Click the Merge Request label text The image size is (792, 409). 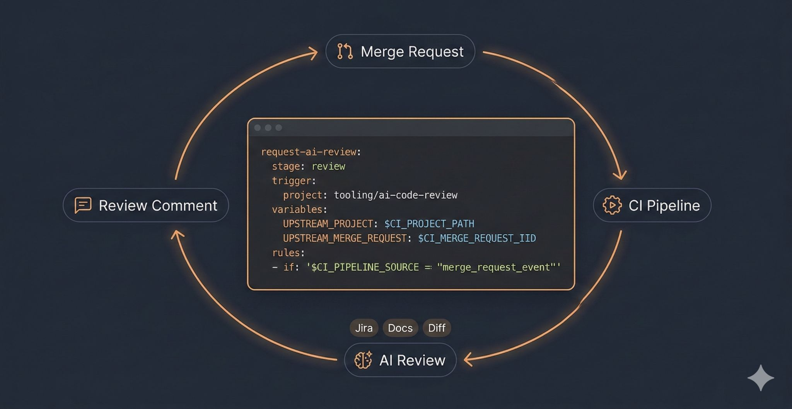(412, 52)
